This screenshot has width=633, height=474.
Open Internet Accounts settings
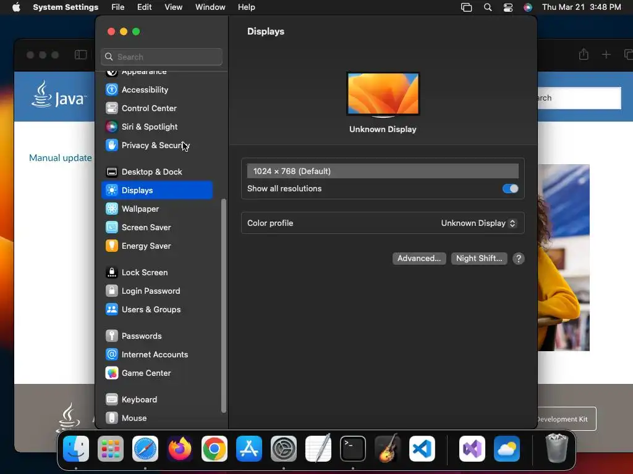(157, 355)
